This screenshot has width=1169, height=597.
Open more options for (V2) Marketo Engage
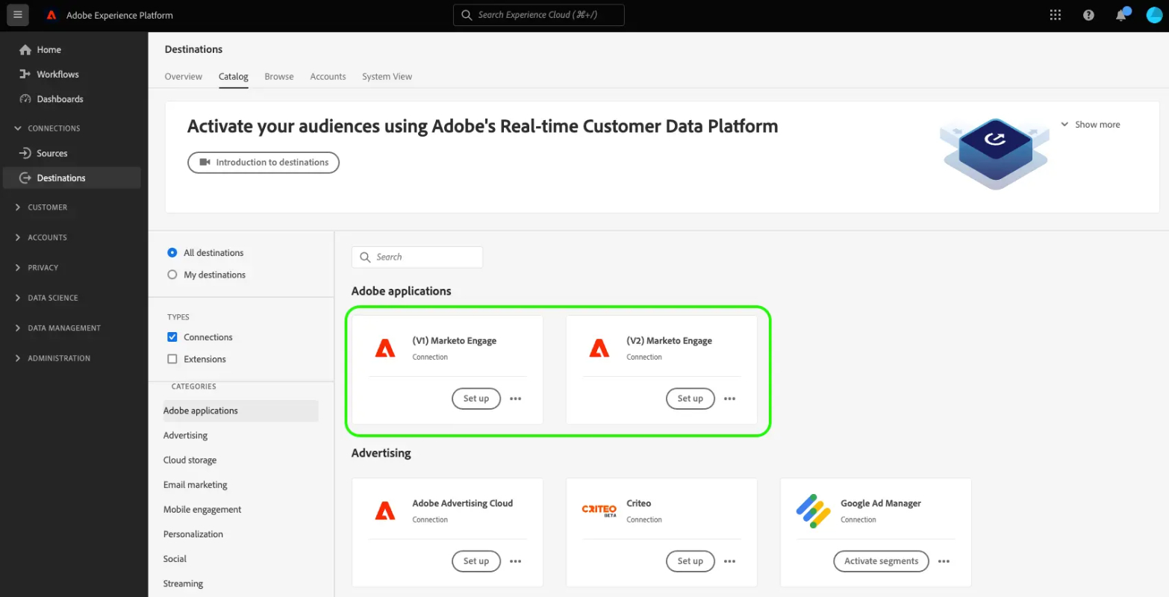(730, 399)
